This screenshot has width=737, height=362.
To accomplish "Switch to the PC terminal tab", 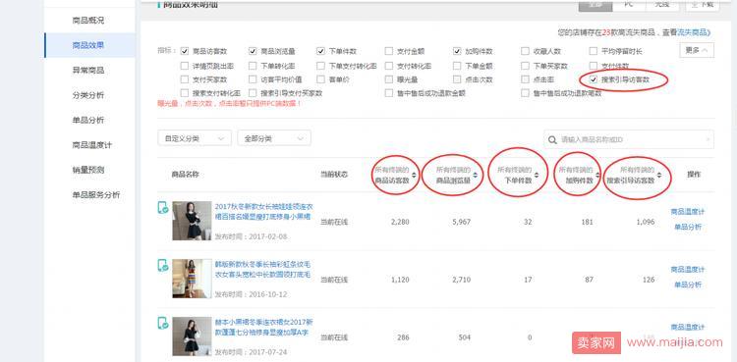I will click(x=629, y=4).
